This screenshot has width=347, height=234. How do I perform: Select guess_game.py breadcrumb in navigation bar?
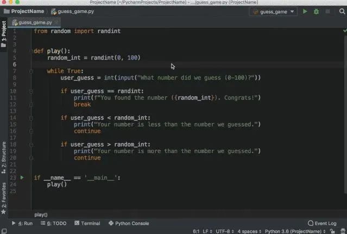click(73, 11)
